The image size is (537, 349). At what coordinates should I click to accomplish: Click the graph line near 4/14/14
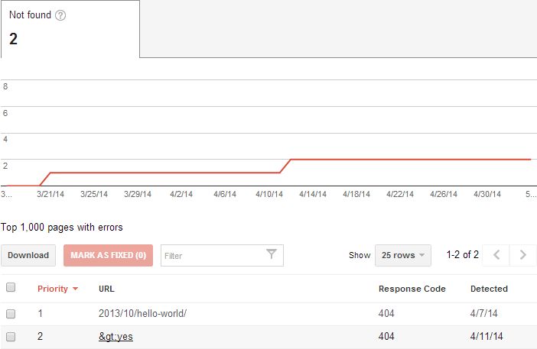coord(312,159)
